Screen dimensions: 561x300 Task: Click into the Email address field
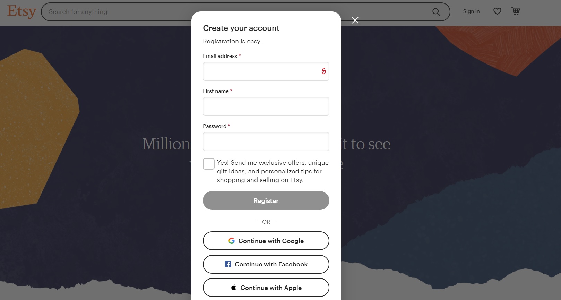pyautogui.click(x=260, y=71)
